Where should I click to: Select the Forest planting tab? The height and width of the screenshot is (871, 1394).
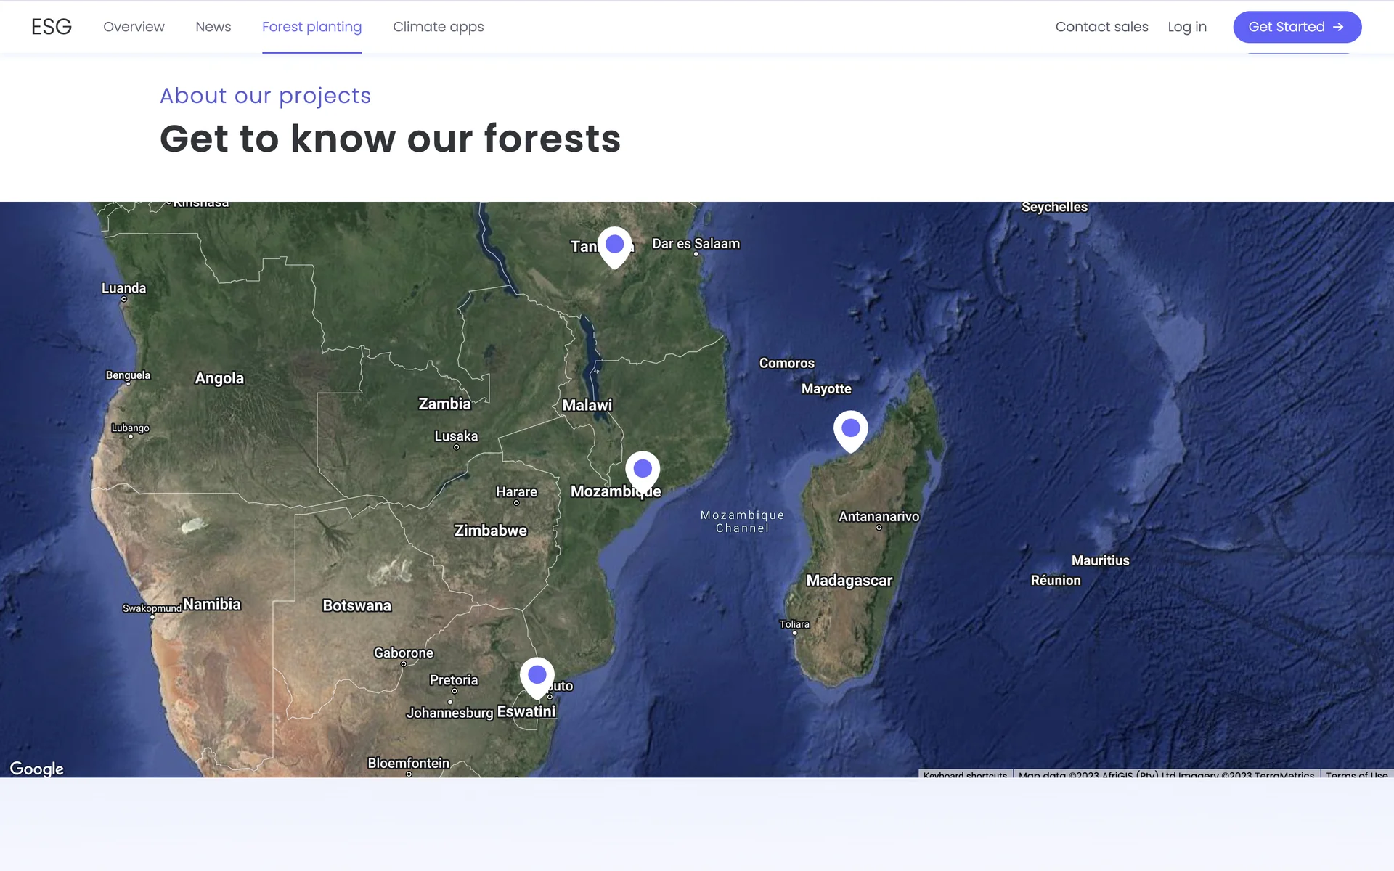point(311,27)
